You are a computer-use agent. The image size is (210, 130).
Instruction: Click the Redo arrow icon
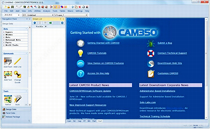(21, 7)
